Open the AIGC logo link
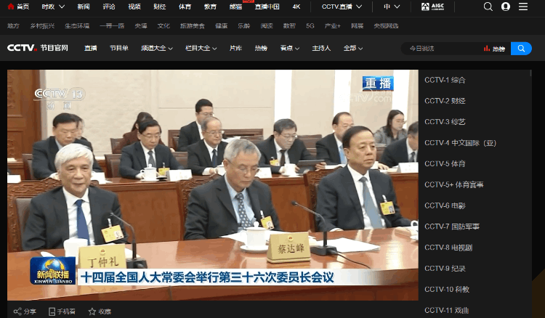 (x=433, y=7)
